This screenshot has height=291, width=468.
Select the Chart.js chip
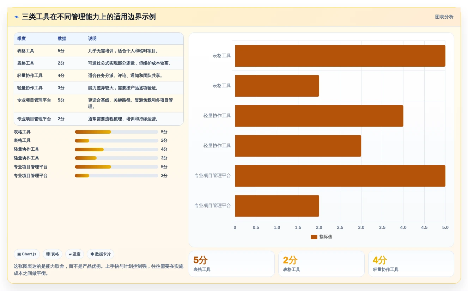pos(27,254)
